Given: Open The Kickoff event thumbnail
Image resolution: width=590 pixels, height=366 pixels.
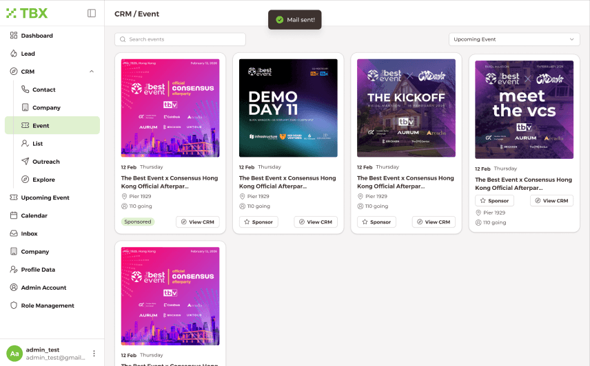Looking at the screenshot, I should (406, 108).
